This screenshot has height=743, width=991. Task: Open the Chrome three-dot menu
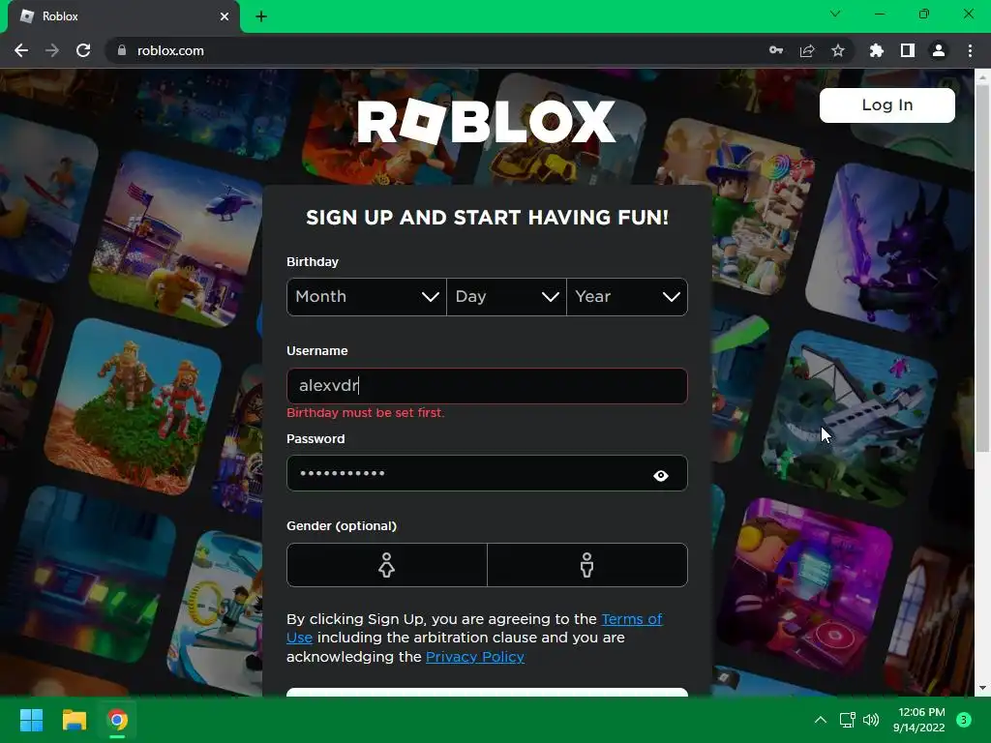(970, 50)
